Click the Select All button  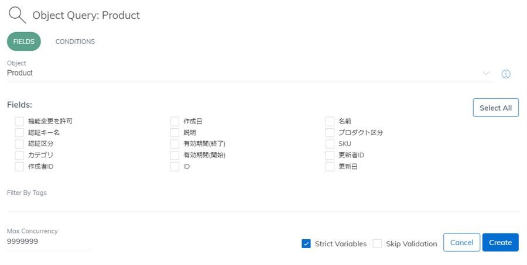496,108
